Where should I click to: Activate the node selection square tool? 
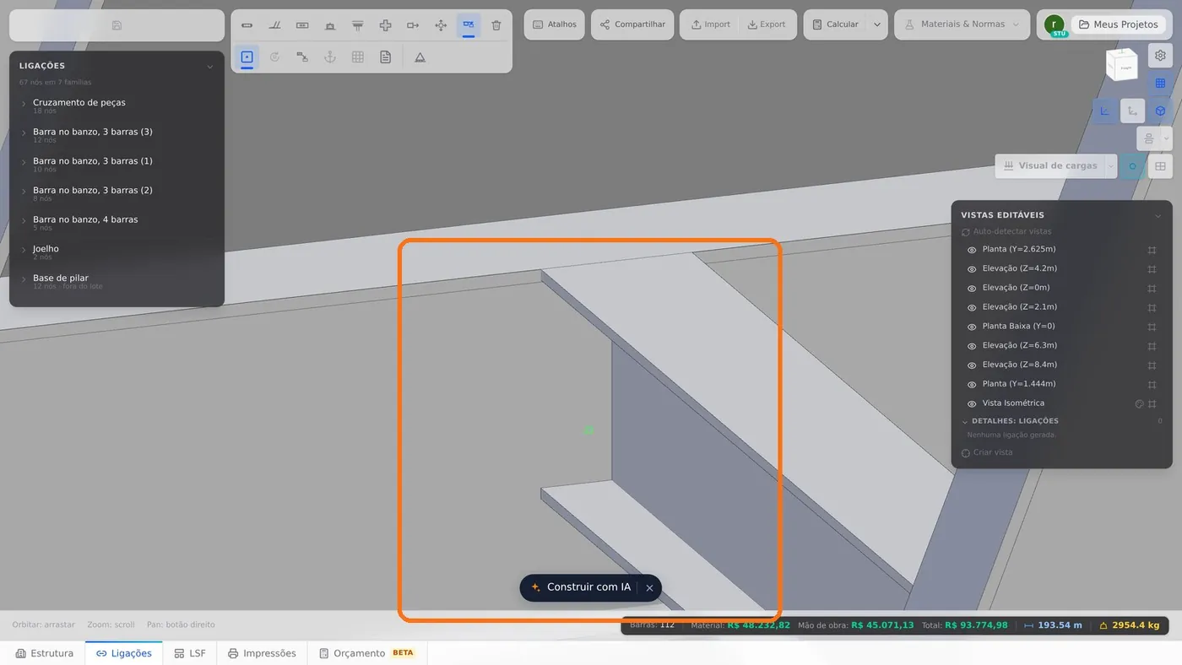point(247,57)
